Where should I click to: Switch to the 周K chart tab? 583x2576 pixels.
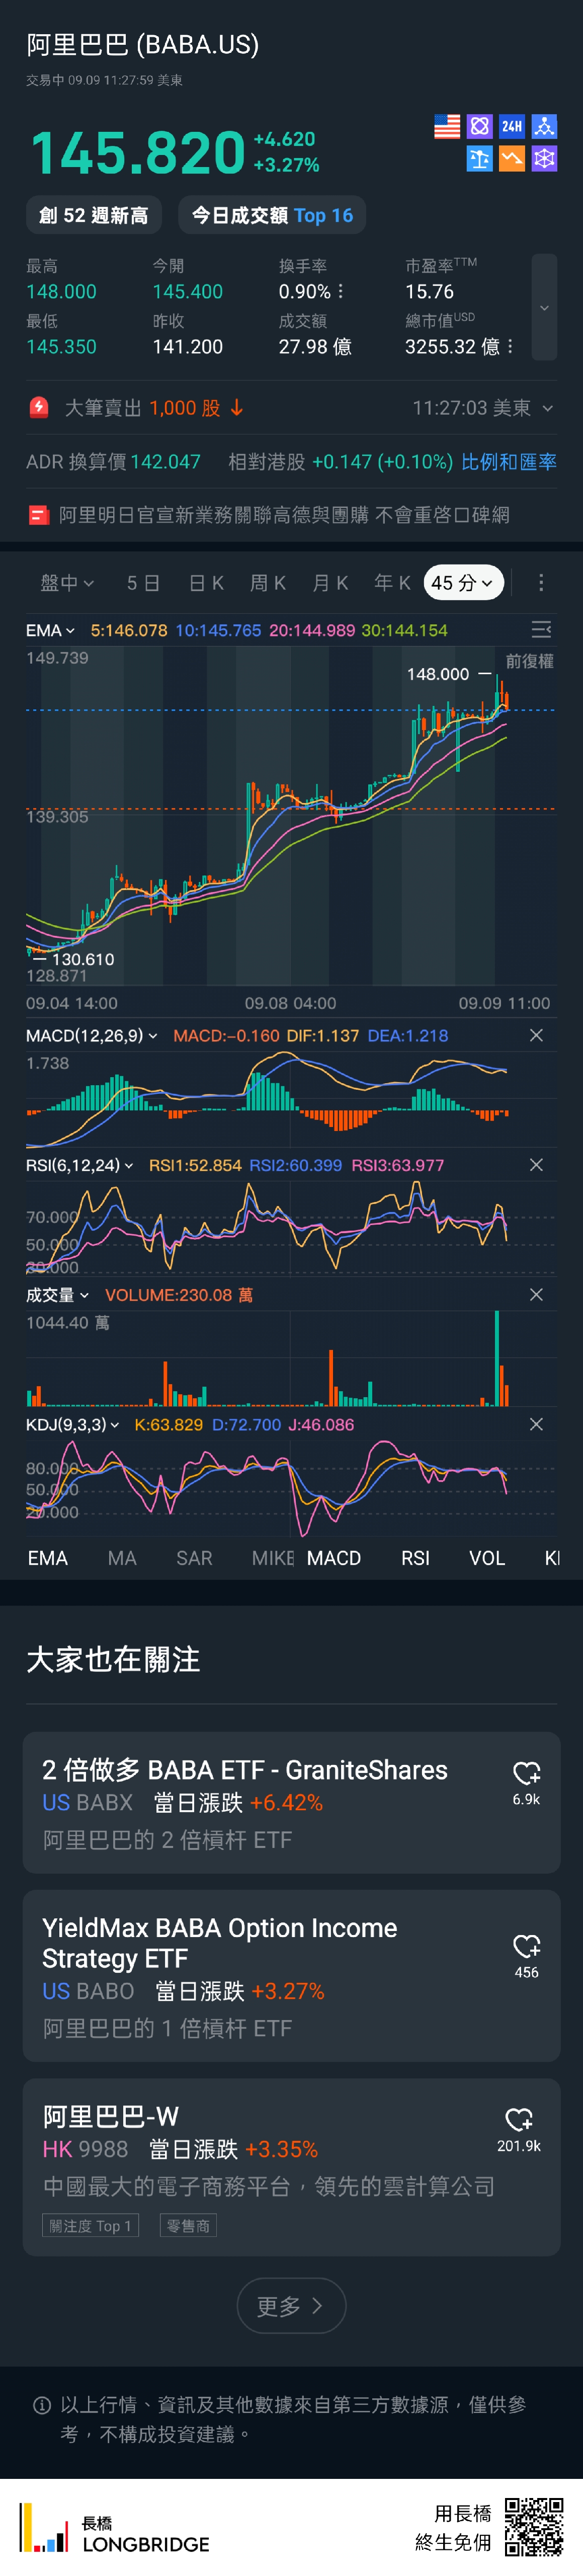pos(268,583)
